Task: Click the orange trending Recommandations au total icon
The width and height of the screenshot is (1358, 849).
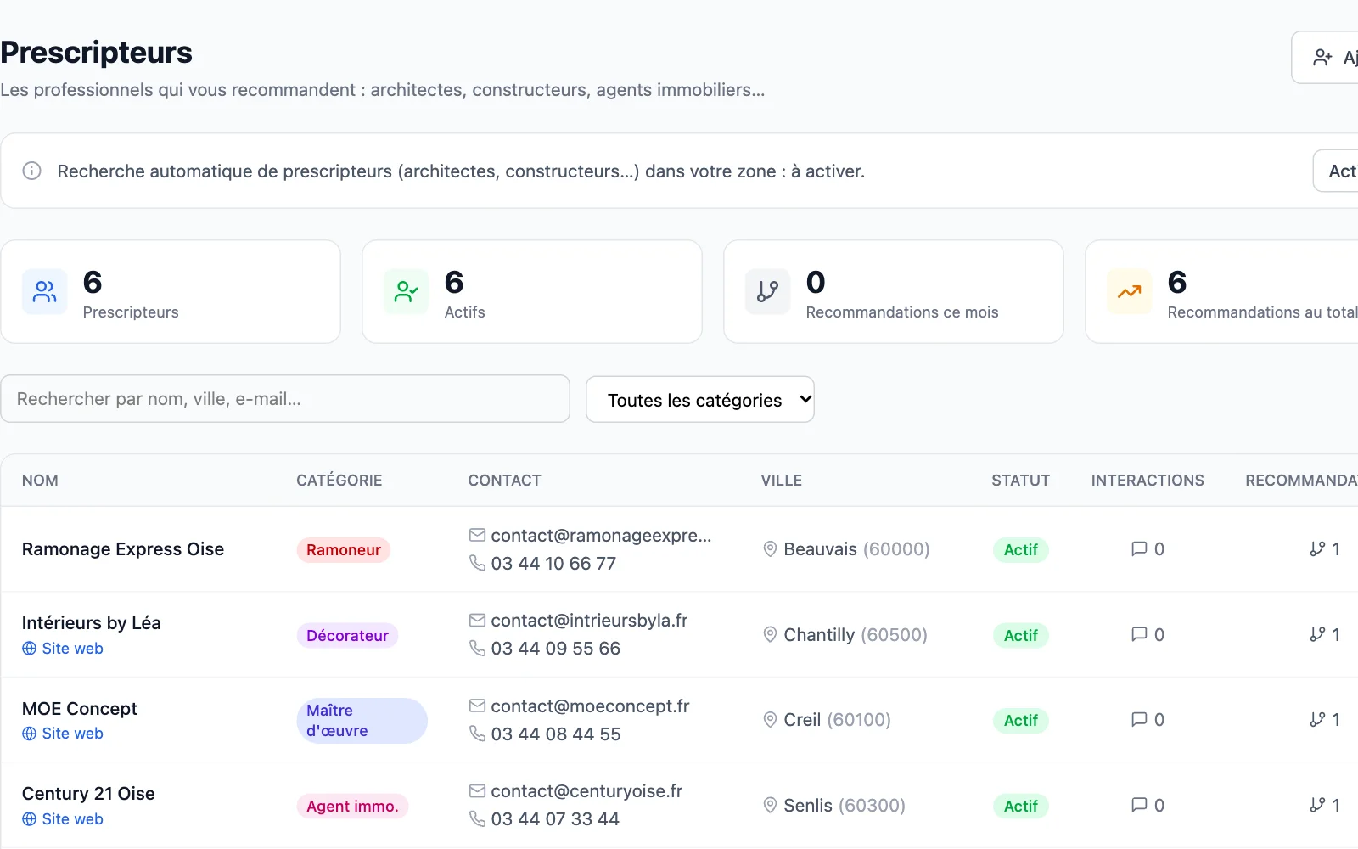Action: (x=1129, y=292)
